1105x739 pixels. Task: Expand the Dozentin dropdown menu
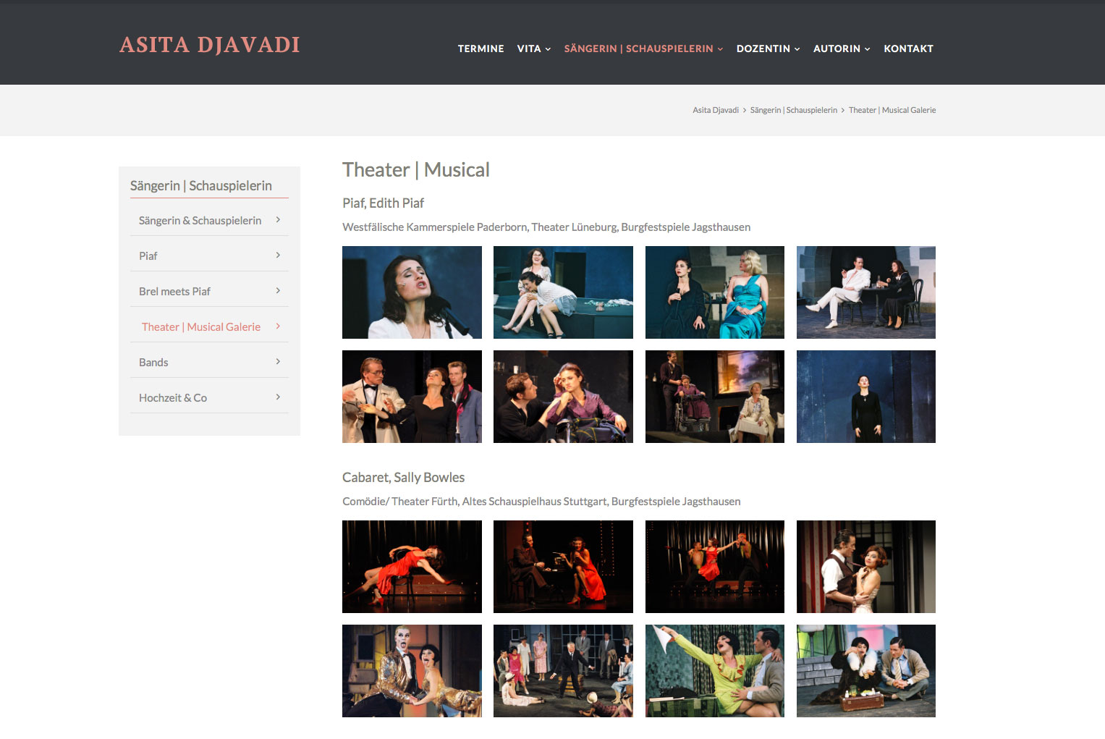pos(768,48)
